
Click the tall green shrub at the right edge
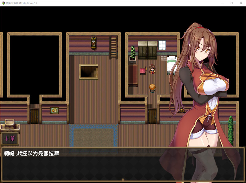[231, 131]
